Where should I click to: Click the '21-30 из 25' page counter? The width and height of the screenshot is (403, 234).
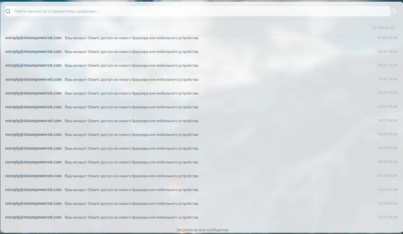[383, 28]
